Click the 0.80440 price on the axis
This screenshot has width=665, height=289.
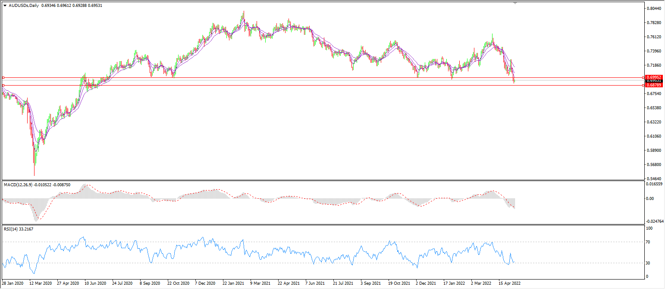pyautogui.click(x=654, y=9)
